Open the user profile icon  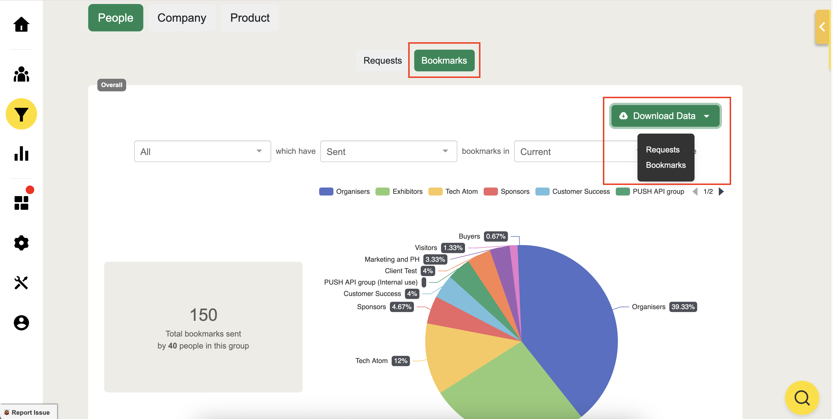click(21, 323)
